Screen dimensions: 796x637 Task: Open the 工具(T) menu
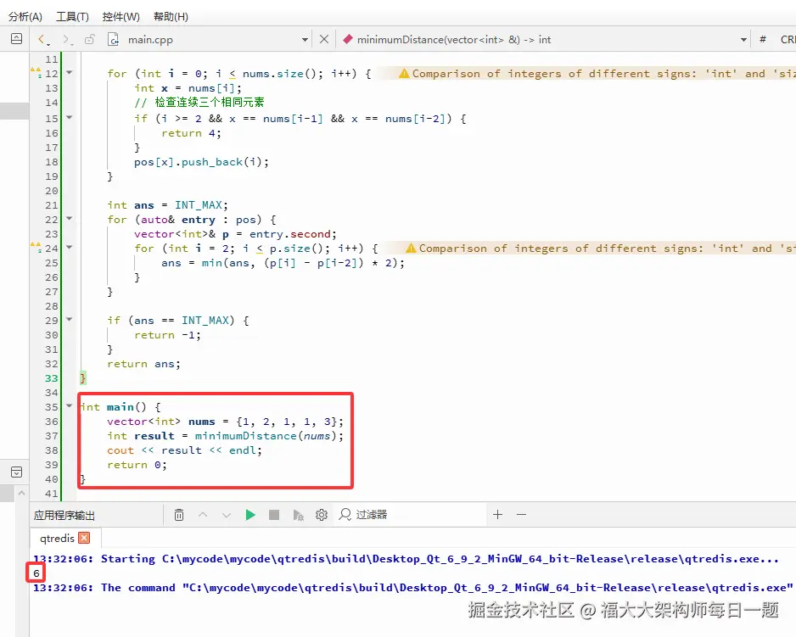pos(72,17)
